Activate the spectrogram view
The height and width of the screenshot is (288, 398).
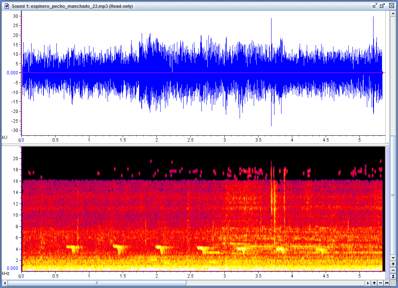click(202, 208)
